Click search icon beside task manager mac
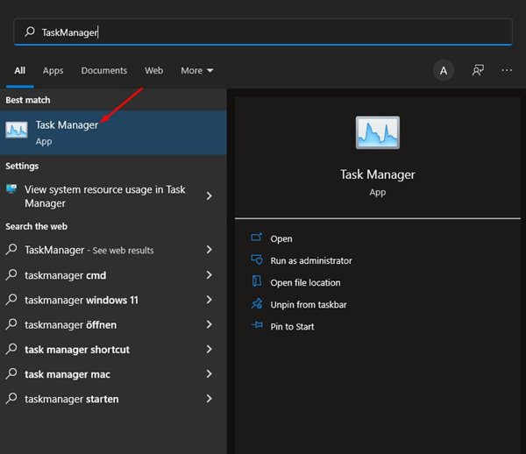526x454 pixels. click(x=11, y=374)
